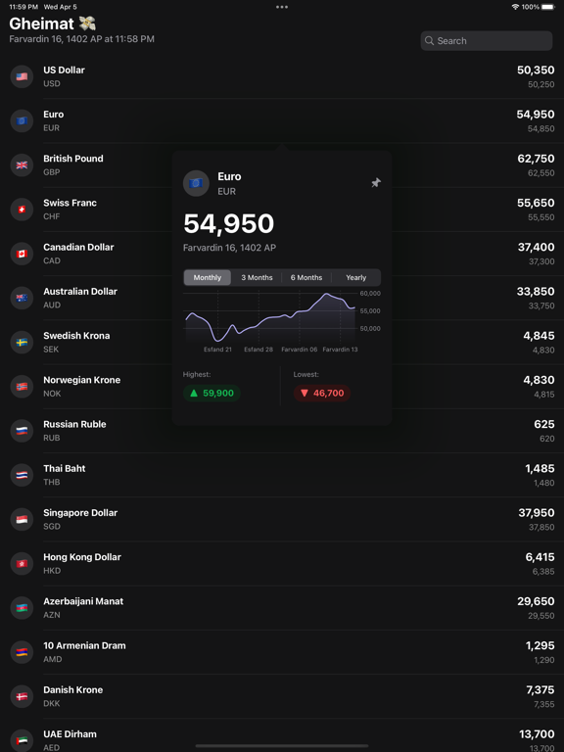Click the Norwegian flag icon for NOK
564x752 pixels.
click(x=22, y=387)
